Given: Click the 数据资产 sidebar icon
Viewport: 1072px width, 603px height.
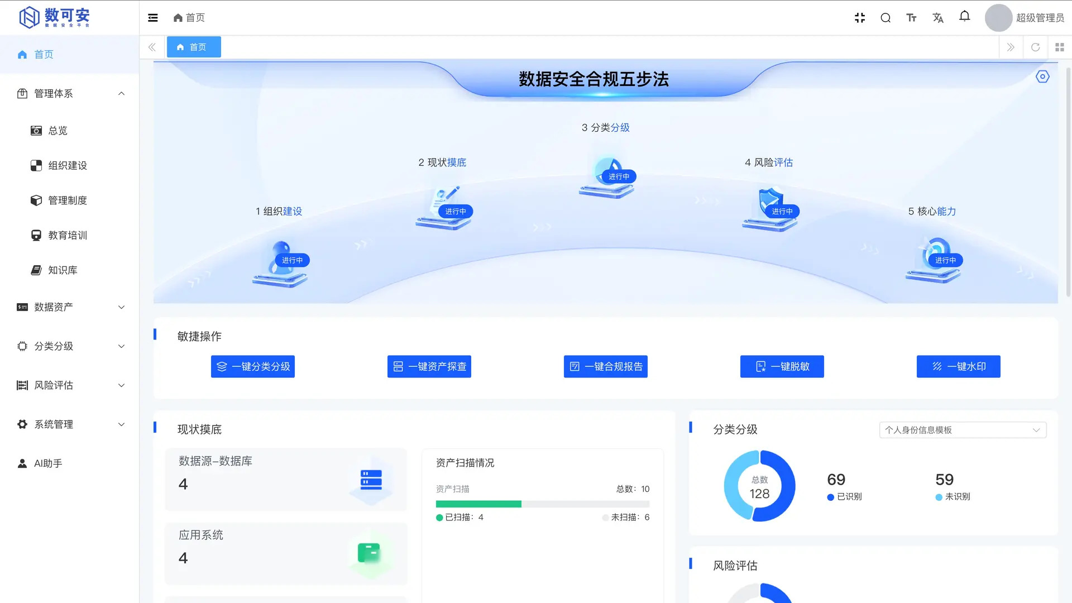Looking at the screenshot, I should 22,307.
